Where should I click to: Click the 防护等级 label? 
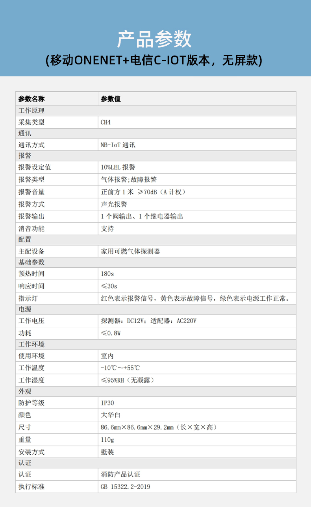point(31,403)
